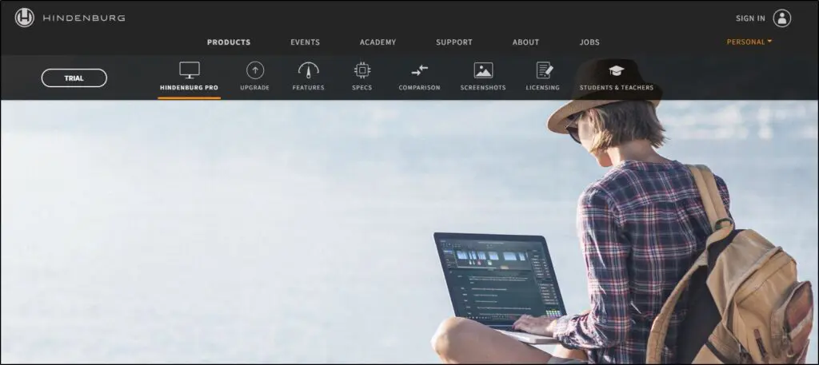819x365 pixels.
Task: Open the Features label
Action: click(308, 88)
